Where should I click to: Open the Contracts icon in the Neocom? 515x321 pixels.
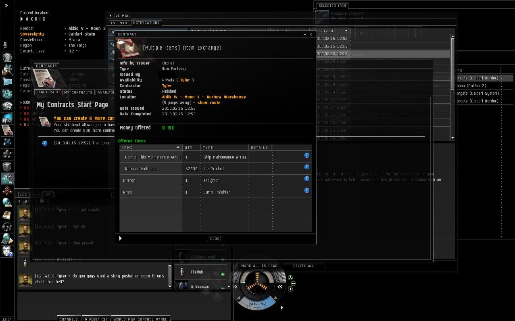point(7,130)
